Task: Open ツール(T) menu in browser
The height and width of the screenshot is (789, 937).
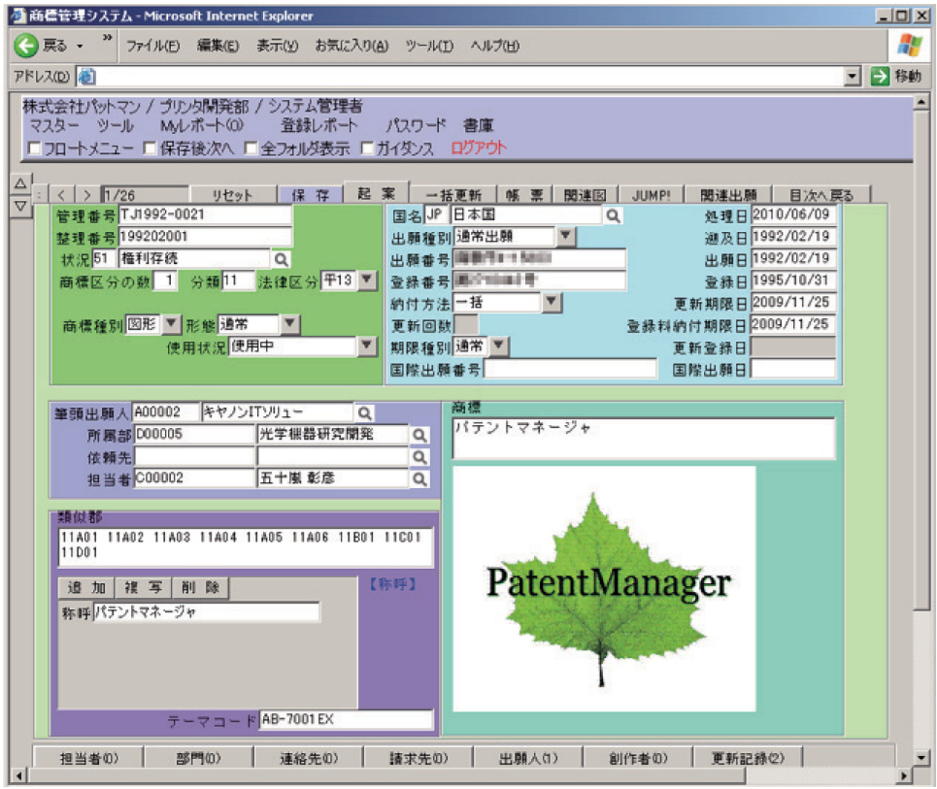Action: click(429, 46)
